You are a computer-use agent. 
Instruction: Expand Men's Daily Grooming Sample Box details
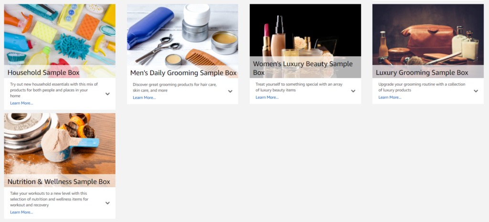point(230,91)
